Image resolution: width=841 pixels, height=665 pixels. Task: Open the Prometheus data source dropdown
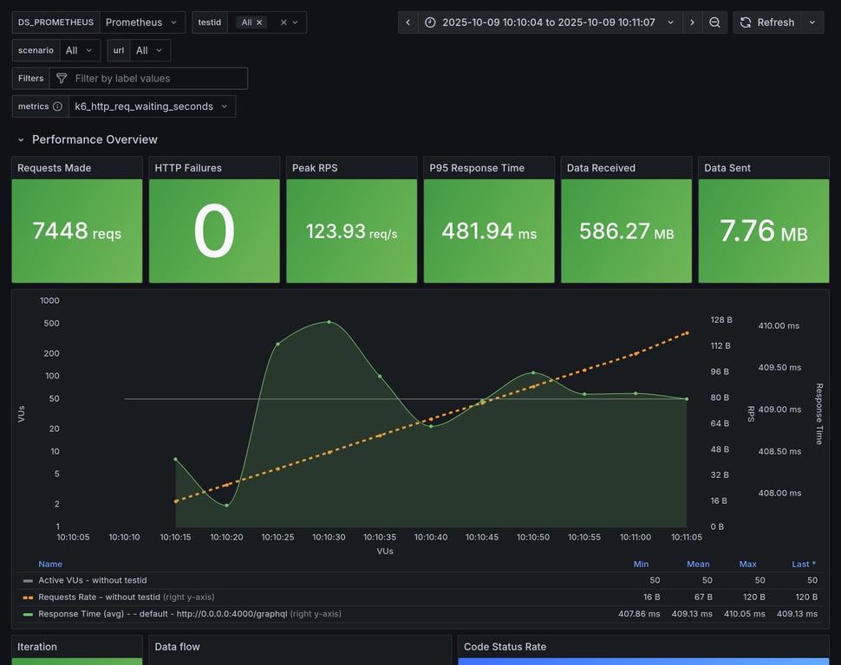pos(142,23)
